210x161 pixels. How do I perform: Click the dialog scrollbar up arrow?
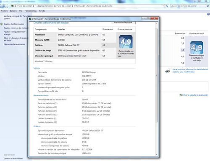click(157, 23)
